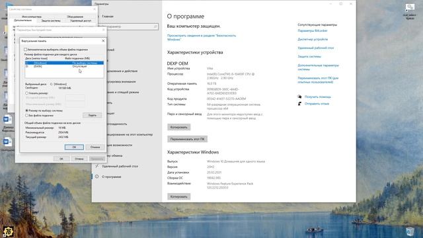This screenshot has width=423, height=238.
Task: Open the Диспетчер устройств link
Action: point(313,39)
